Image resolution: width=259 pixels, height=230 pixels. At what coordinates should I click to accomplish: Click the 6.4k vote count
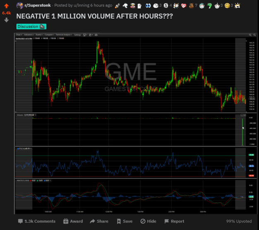[x=7, y=13]
